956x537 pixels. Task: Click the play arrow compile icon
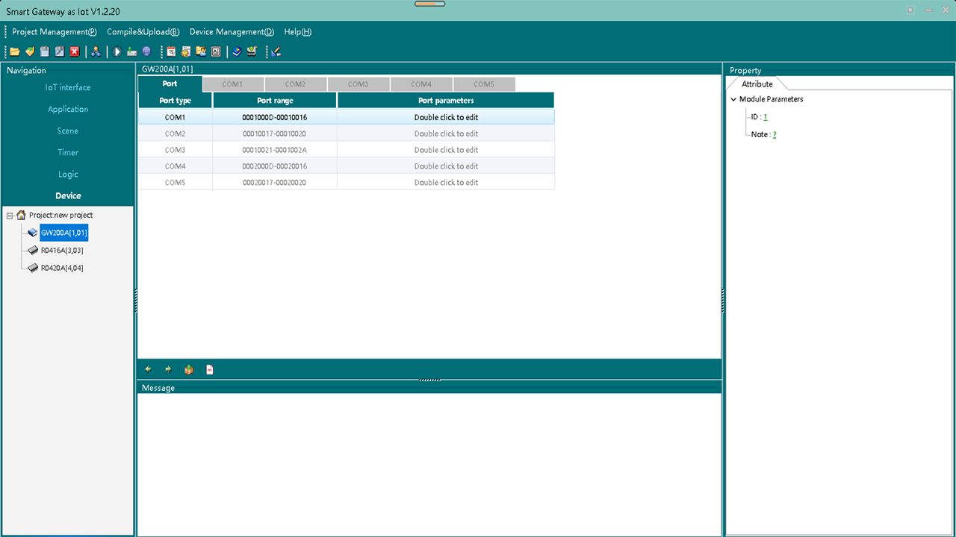117,51
